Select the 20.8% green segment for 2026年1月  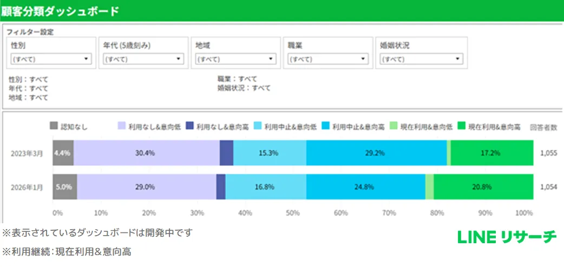point(483,186)
